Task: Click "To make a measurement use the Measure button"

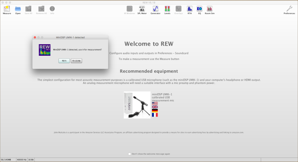Action: (149, 59)
